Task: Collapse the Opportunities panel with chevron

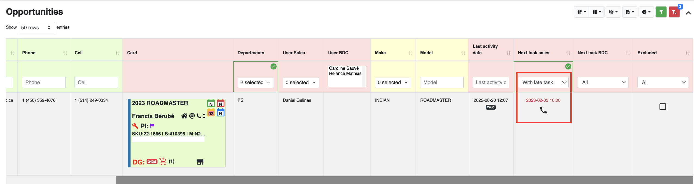Action: (688, 13)
